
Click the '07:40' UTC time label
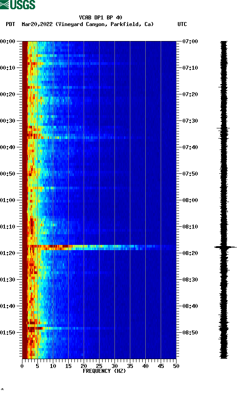coord(190,147)
